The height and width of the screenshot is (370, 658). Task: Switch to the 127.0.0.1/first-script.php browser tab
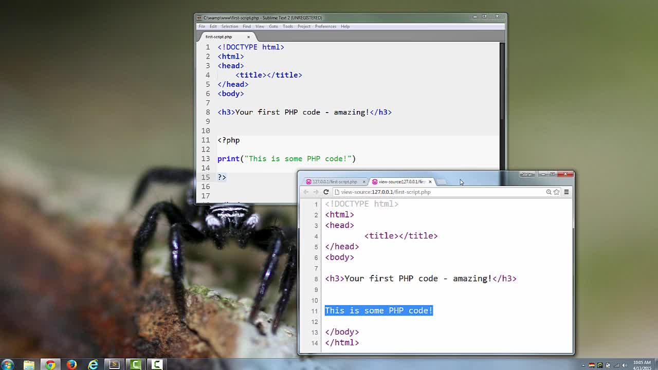[x=335, y=181]
